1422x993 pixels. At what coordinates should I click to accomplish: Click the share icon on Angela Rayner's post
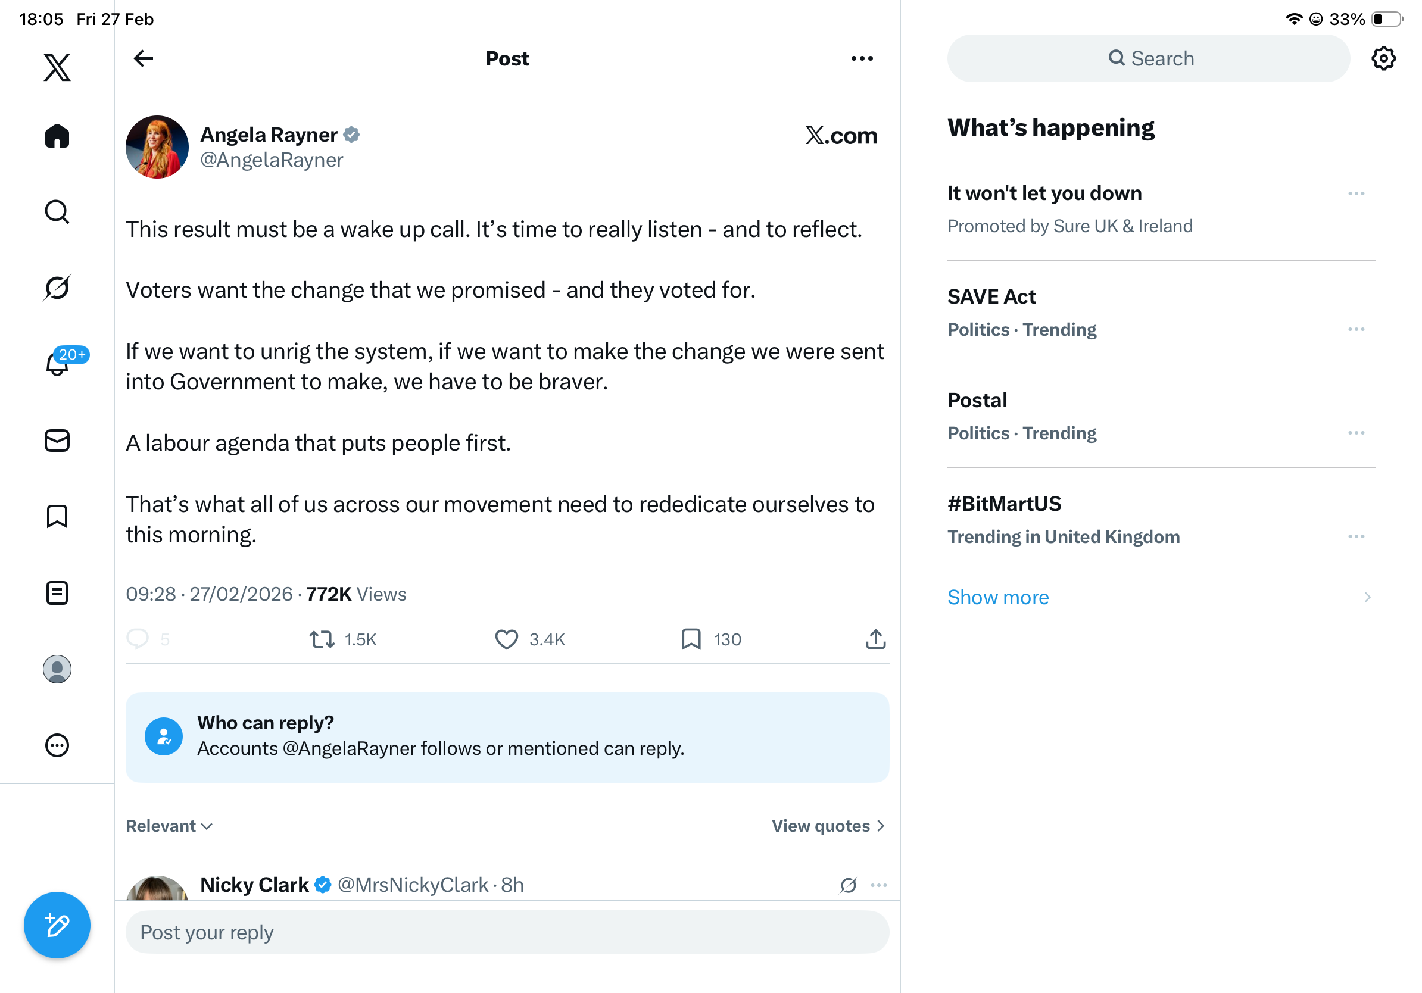point(875,639)
